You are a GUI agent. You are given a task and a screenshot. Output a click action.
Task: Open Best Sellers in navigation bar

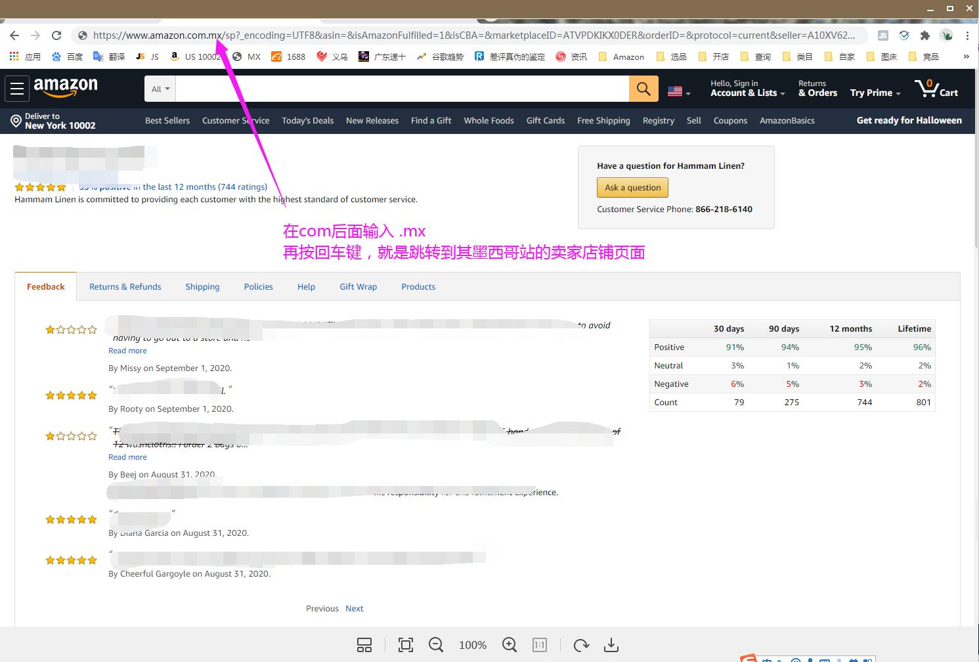(x=167, y=121)
